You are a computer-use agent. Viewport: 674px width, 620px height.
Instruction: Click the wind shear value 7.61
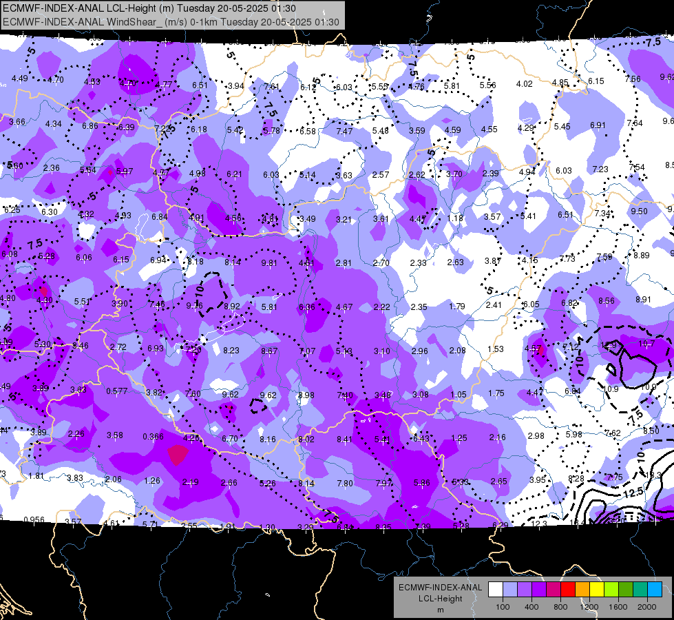coord(272,87)
